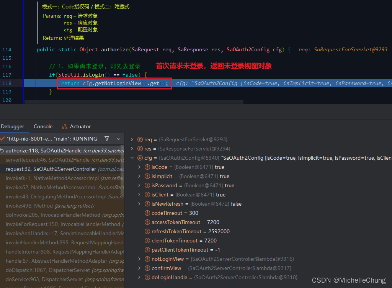Click the authorize method name on line 114
Image resolution: width=392 pixels, height=288 pixels.
115,49
